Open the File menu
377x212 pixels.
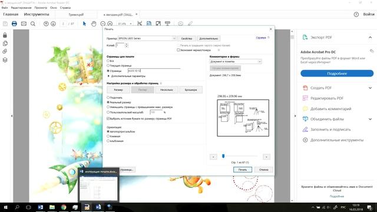coord(5,8)
